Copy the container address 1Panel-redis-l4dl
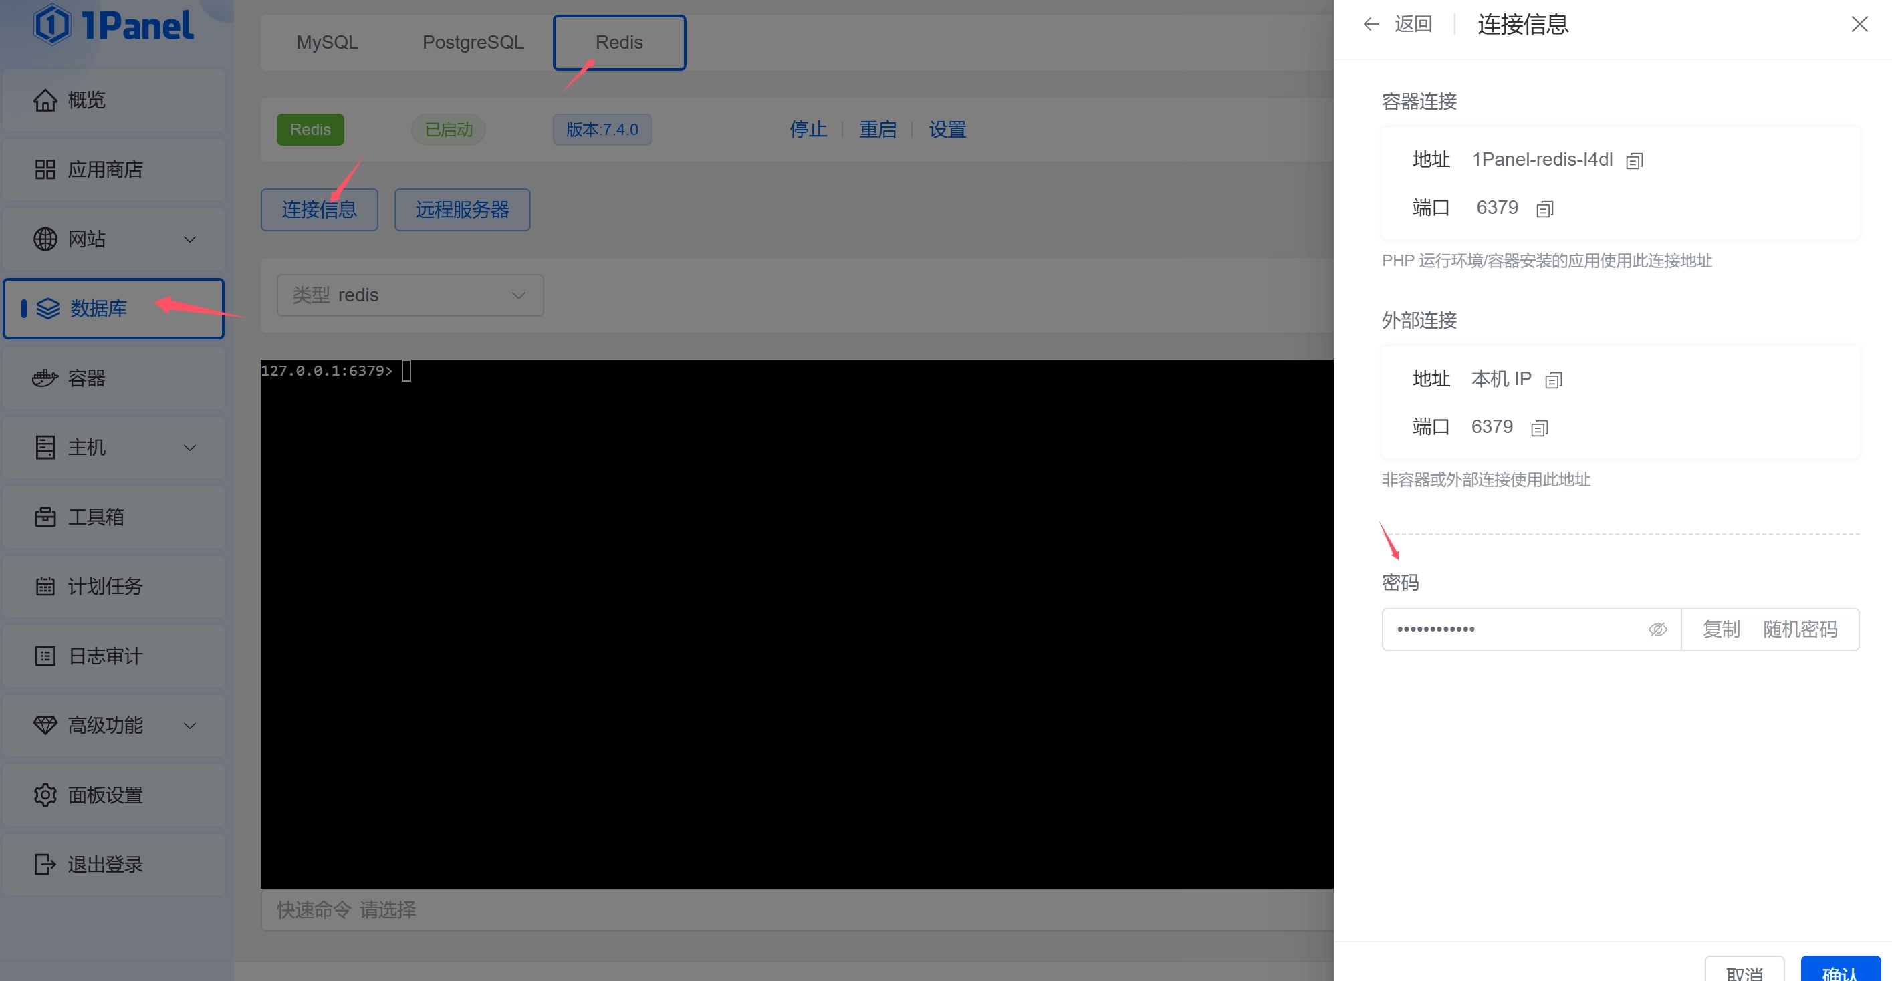1892x981 pixels. (1634, 161)
